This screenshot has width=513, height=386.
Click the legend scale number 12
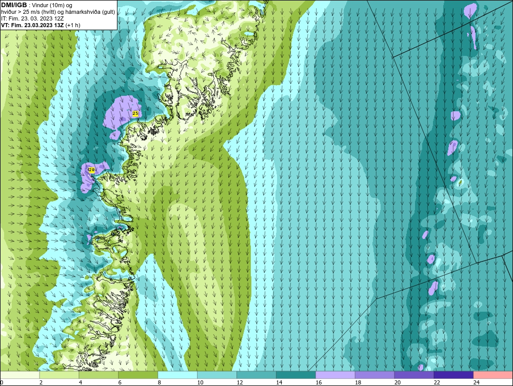tap(240, 382)
